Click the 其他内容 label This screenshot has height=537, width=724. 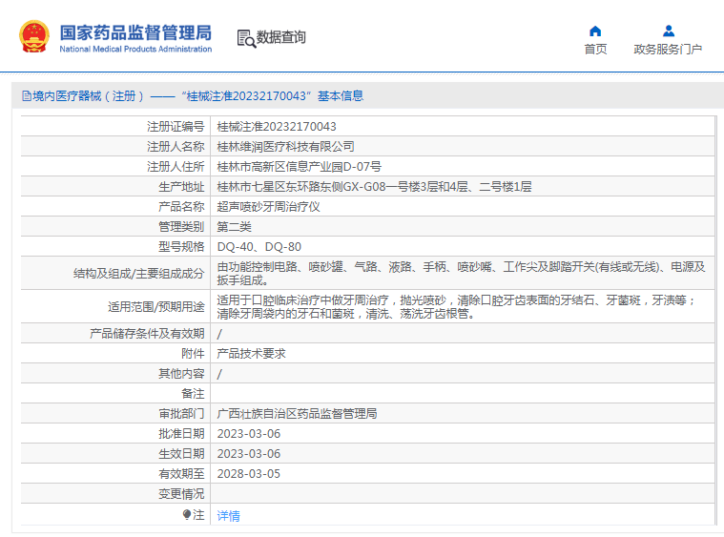point(181,374)
